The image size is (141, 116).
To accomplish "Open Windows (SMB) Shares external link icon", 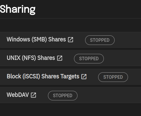I will click(x=70, y=40).
